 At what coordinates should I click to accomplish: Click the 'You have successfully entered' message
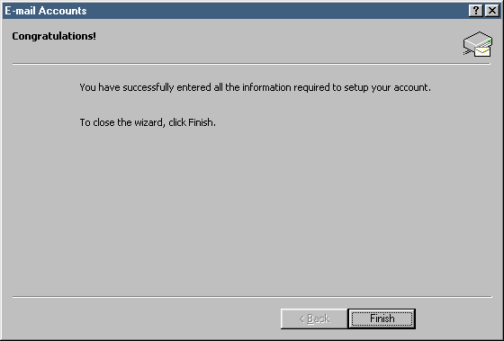255,87
